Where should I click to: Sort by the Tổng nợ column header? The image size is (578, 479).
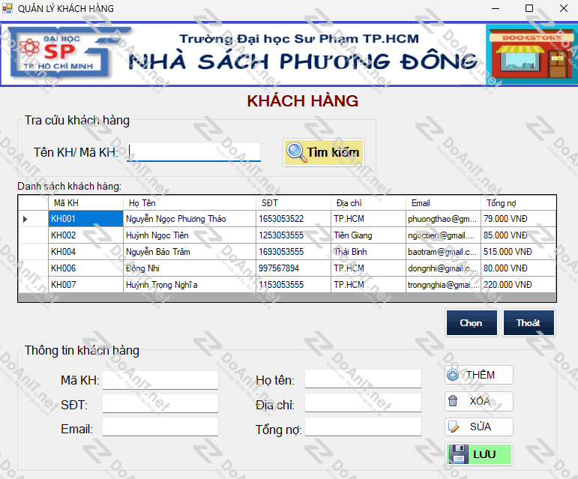519,203
